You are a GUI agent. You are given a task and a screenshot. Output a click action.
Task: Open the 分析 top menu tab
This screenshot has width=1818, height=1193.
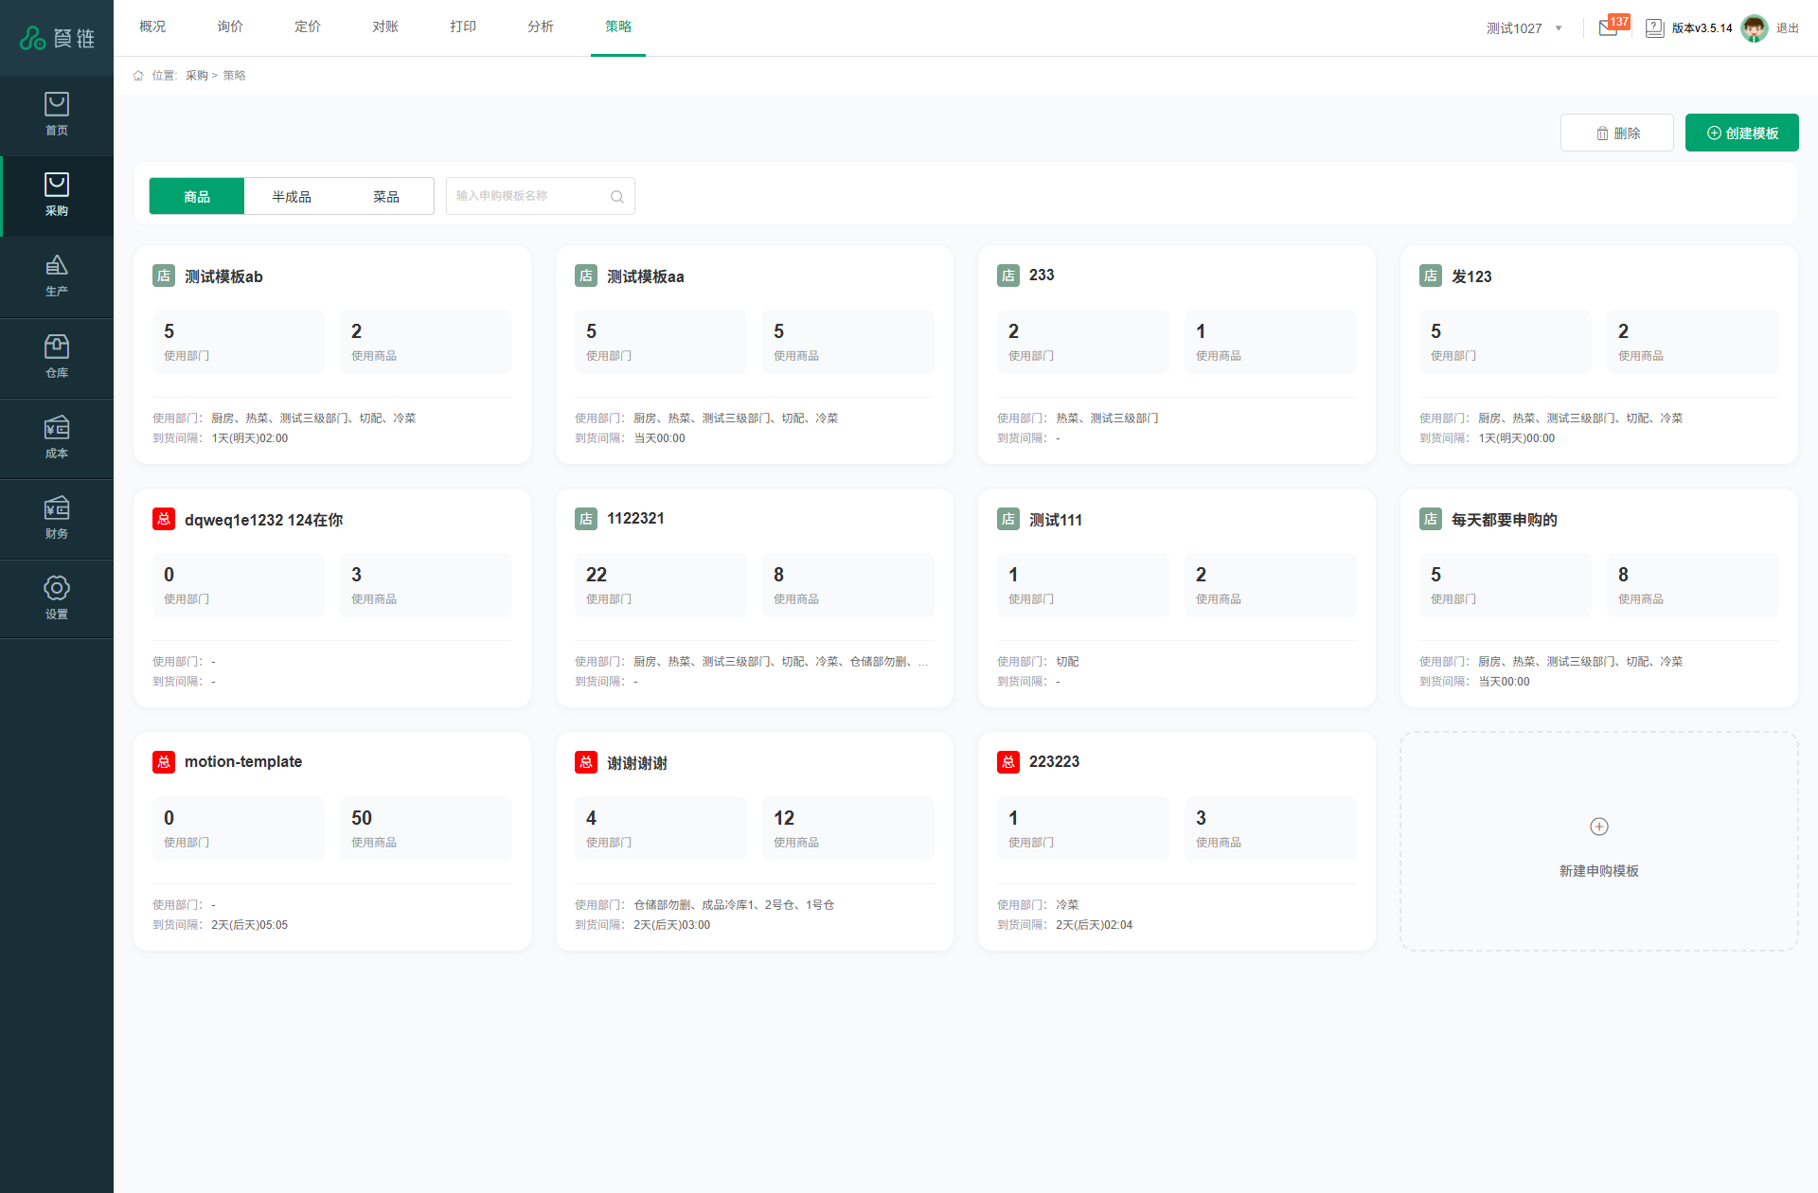[541, 27]
